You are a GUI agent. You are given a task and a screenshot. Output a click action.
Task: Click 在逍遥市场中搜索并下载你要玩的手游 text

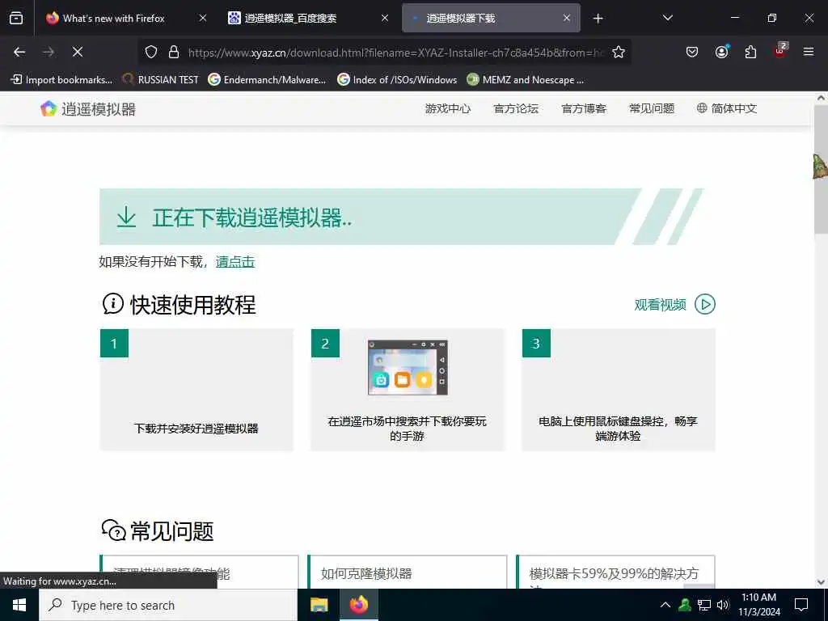(408, 429)
